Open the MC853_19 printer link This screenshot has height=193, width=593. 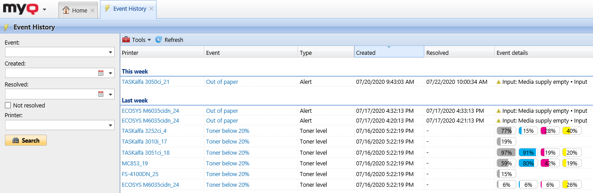(135, 163)
